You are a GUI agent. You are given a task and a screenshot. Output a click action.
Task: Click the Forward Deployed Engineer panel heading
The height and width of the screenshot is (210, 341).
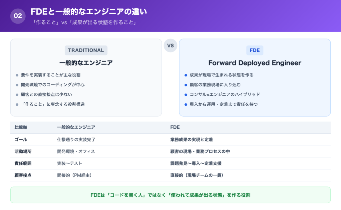point(255,63)
